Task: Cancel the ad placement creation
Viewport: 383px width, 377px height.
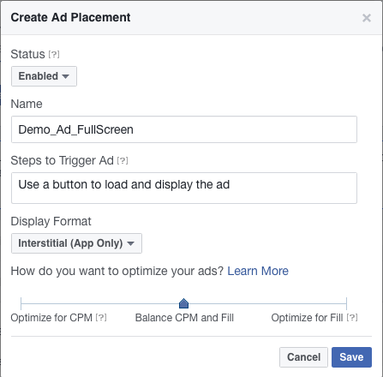Action: (x=303, y=357)
